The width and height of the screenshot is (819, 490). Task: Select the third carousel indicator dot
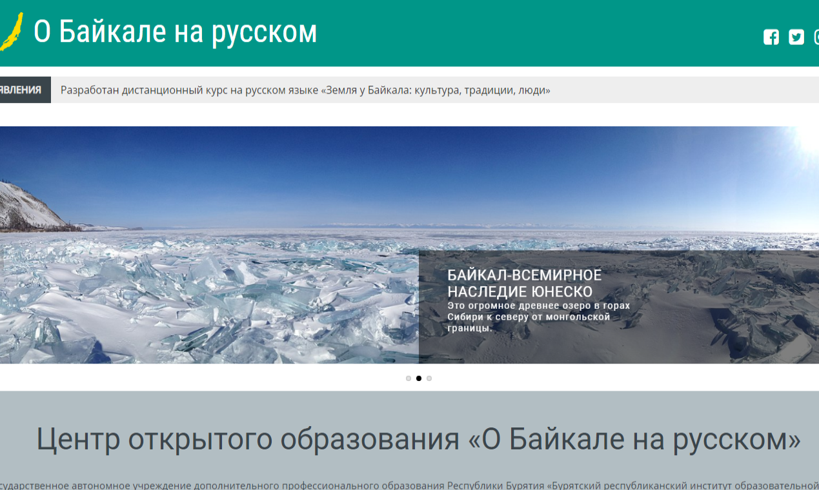(429, 378)
